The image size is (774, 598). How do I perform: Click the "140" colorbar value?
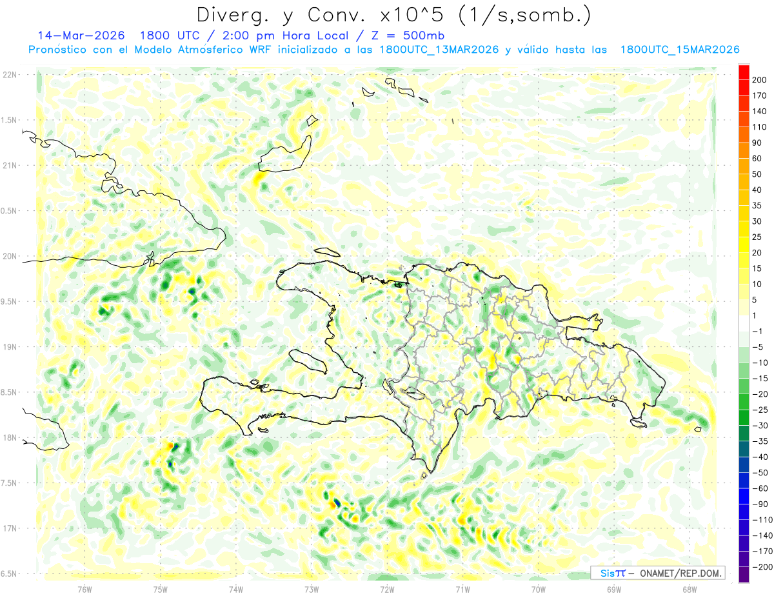coord(760,112)
